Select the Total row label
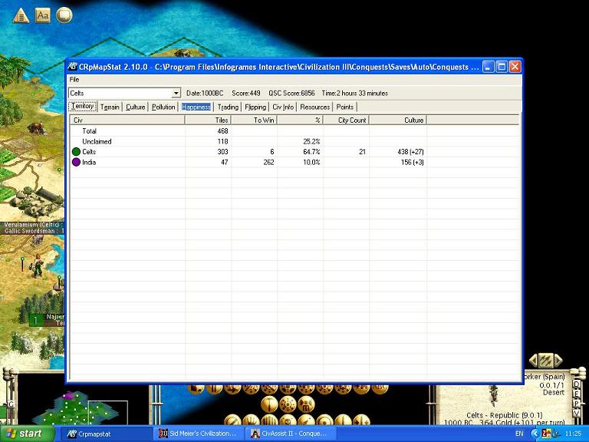 pos(90,131)
